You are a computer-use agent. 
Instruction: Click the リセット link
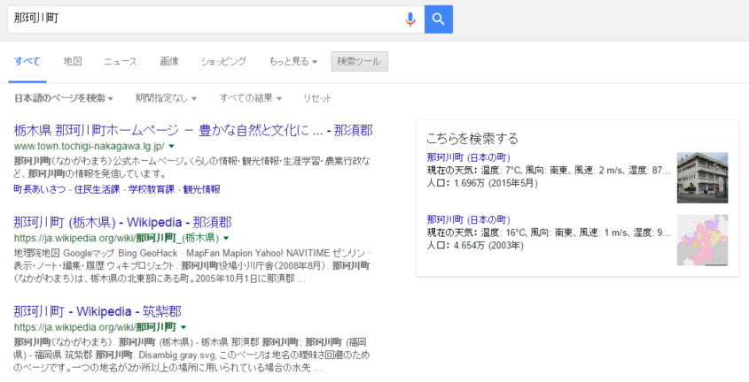tap(316, 98)
